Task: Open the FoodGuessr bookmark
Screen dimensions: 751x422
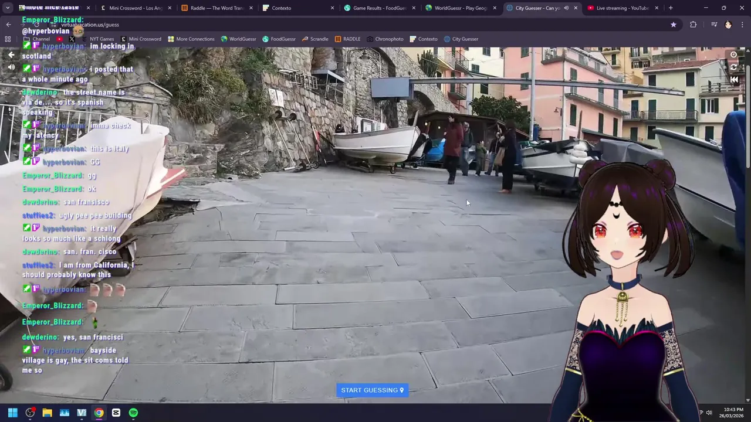Action: (x=279, y=39)
